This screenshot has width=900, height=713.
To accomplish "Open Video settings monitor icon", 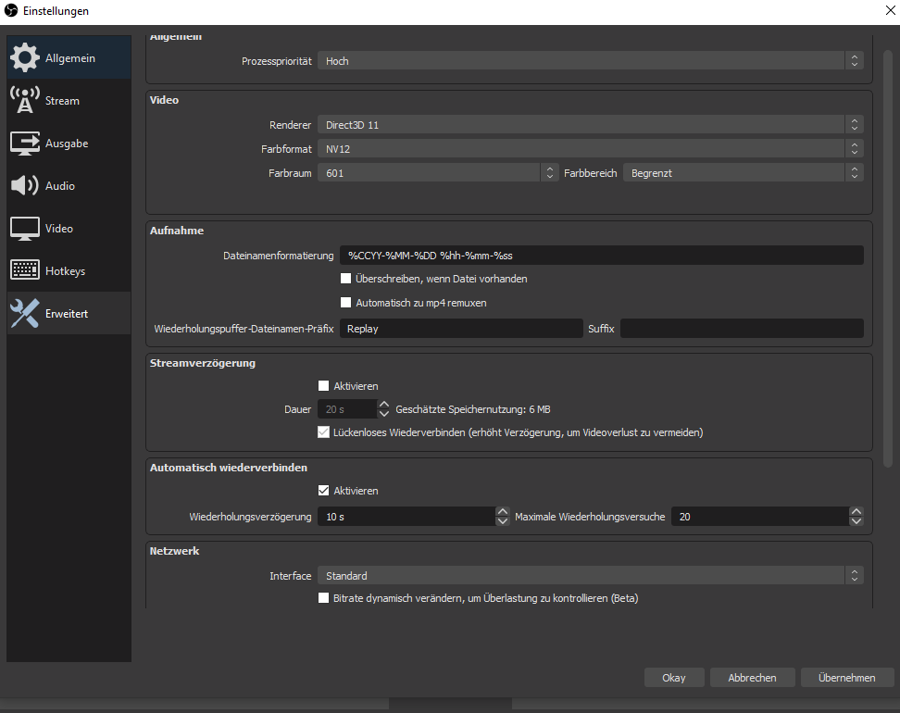I will (x=24, y=229).
